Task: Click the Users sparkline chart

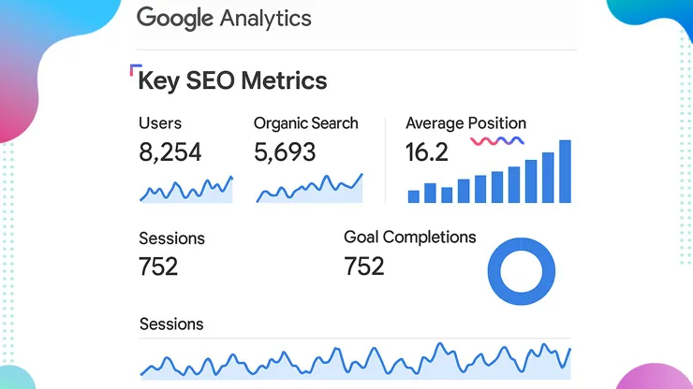Action: [x=185, y=190]
